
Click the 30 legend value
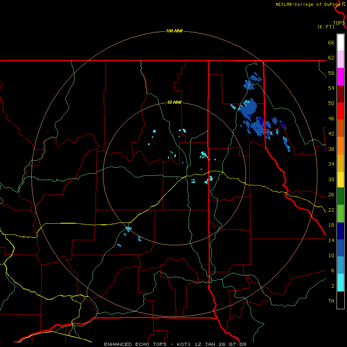(331, 179)
